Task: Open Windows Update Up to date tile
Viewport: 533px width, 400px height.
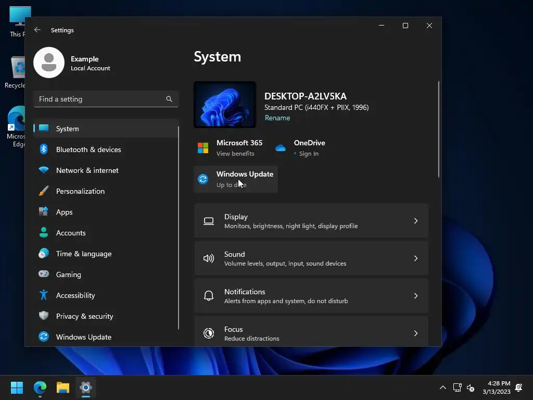Action: 236,179
